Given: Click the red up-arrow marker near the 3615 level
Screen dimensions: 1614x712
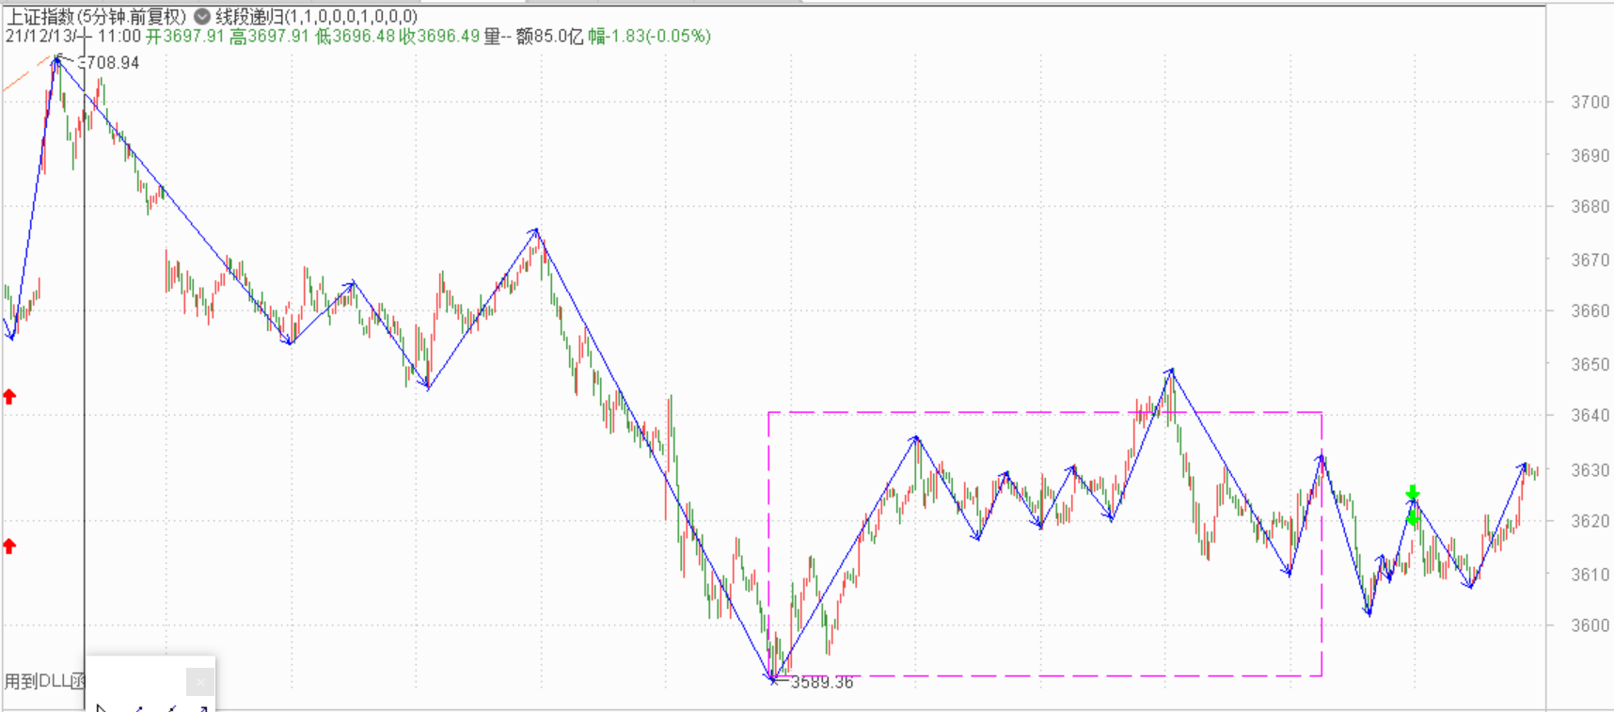Looking at the screenshot, I should 9,546.
